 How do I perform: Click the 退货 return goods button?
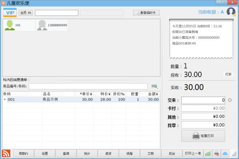coord(108,153)
